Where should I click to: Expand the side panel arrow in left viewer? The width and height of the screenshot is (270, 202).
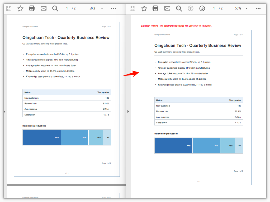pyautogui.click(x=5, y=112)
